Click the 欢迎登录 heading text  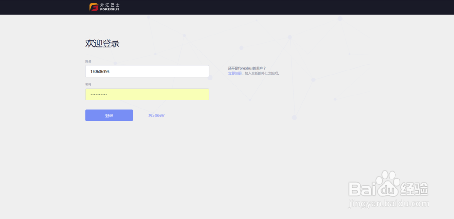tap(103, 44)
